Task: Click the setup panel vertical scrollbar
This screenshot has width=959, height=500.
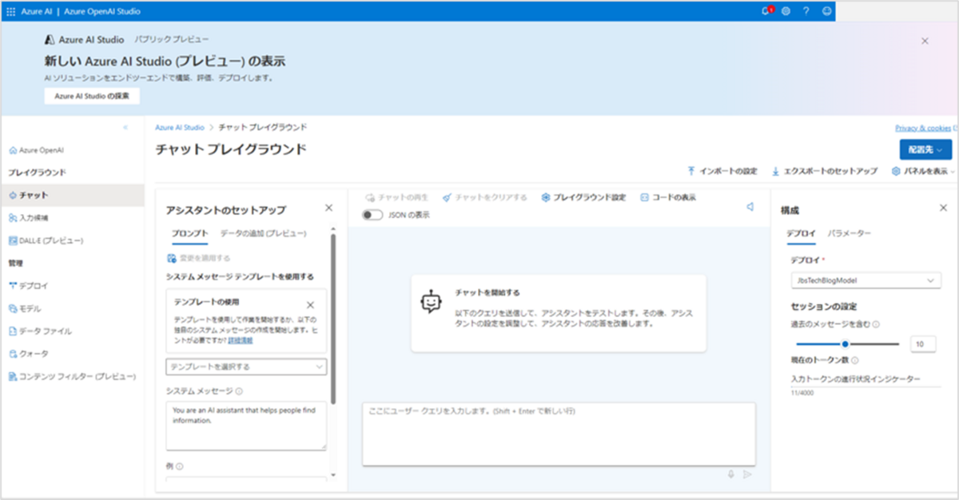Action: (333, 319)
